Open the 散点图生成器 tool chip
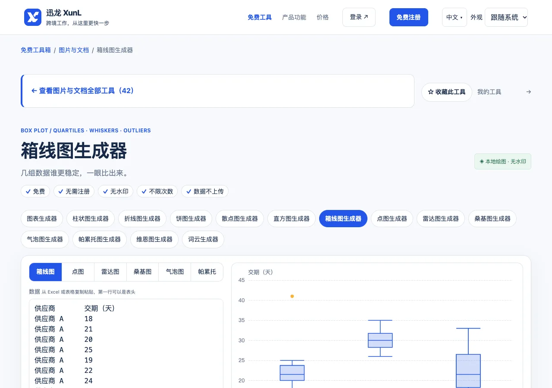Image resolution: width=552 pixels, height=388 pixels. point(240,219)
